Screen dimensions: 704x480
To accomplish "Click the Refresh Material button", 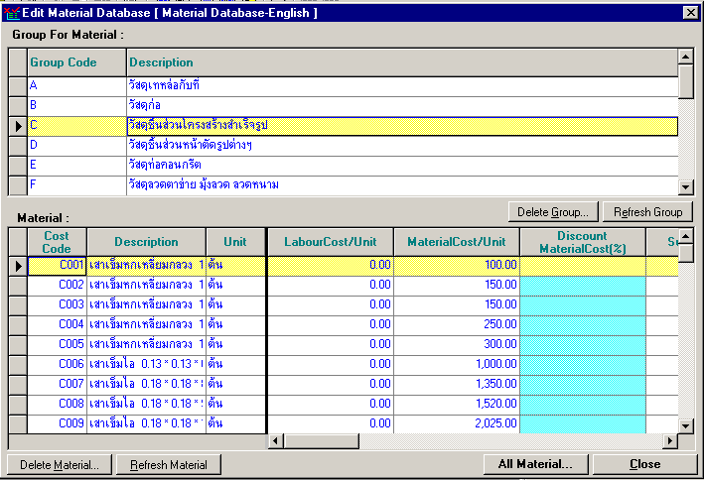I will pyautogui.click(x=169, y=465).
